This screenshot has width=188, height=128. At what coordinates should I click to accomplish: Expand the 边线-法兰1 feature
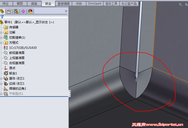pos(1,84)
